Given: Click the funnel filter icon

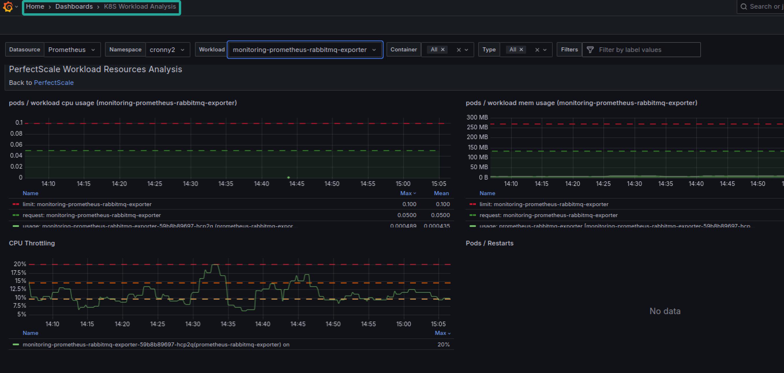Looking at the screenshot, I should tap(590, 50).
